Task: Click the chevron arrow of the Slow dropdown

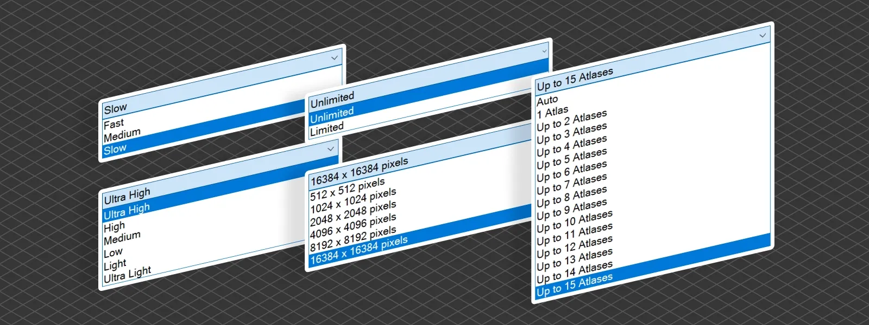Action: coord(335,57)
